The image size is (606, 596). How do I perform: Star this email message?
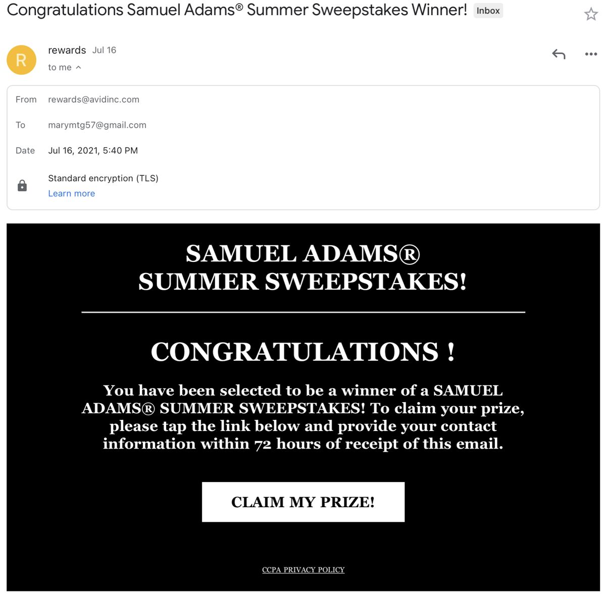[591, 14]
